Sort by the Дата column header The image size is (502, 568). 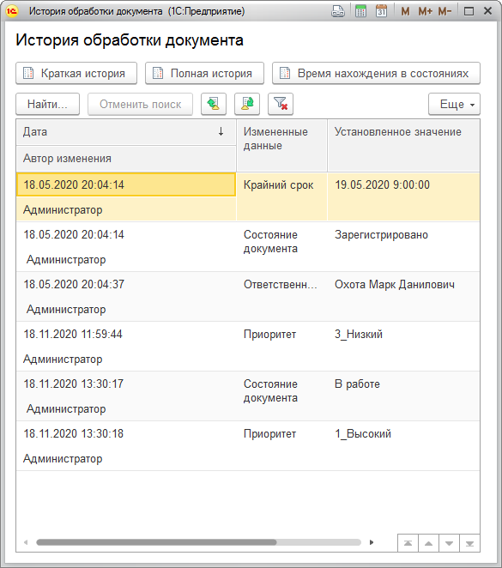(126, 132)
